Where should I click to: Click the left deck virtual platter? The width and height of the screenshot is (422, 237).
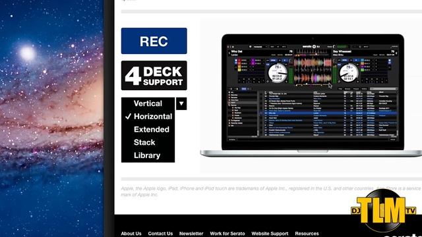tap(278, 73)
